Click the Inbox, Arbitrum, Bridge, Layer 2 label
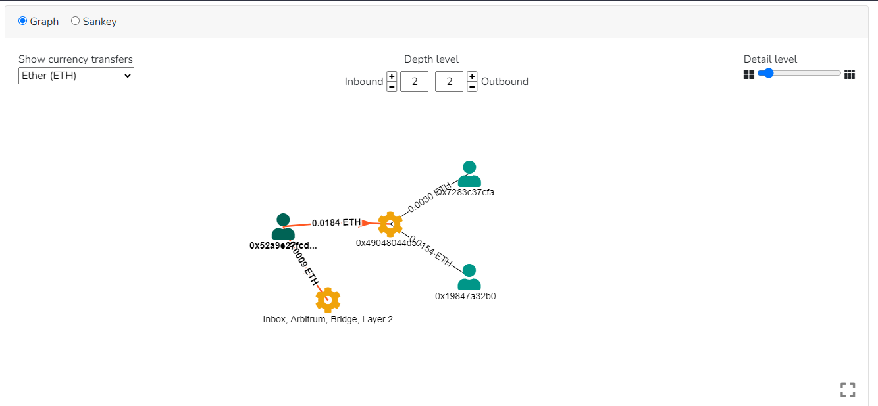 click(328, 319)
